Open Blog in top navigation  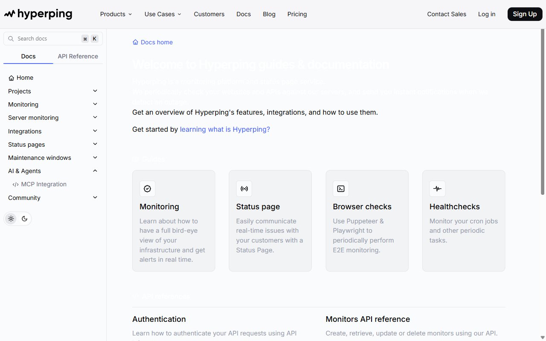[x=269, y=14]
